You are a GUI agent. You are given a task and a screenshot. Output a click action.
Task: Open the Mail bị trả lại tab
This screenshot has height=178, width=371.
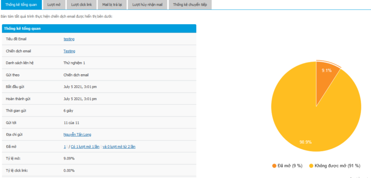click(x=112, y=5)
